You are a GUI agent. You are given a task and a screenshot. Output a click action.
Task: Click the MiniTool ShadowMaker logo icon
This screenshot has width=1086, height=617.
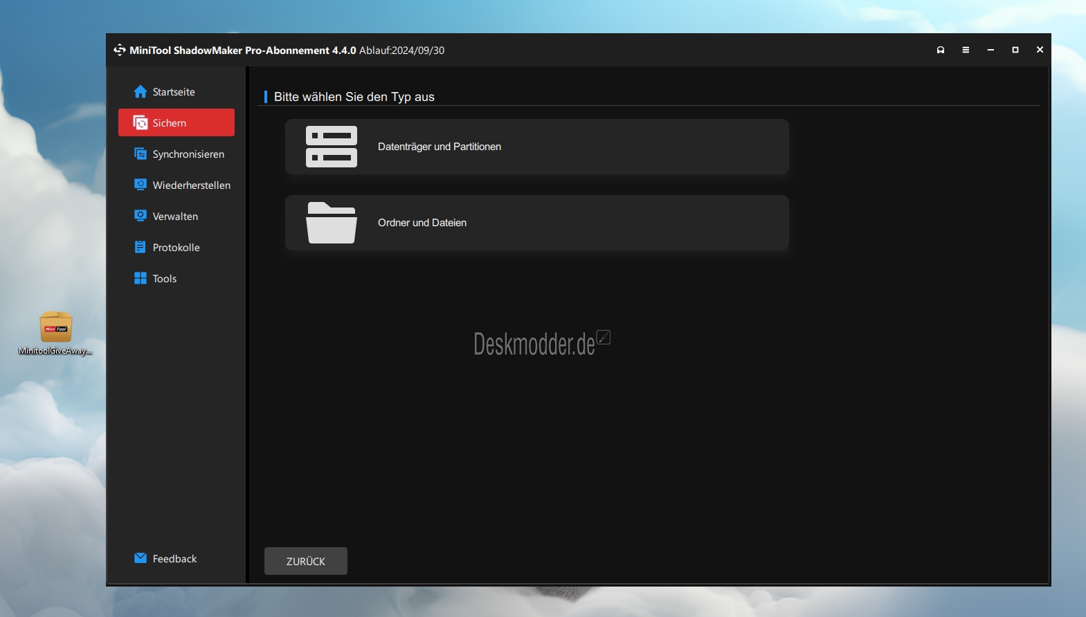tap(120, 50)
